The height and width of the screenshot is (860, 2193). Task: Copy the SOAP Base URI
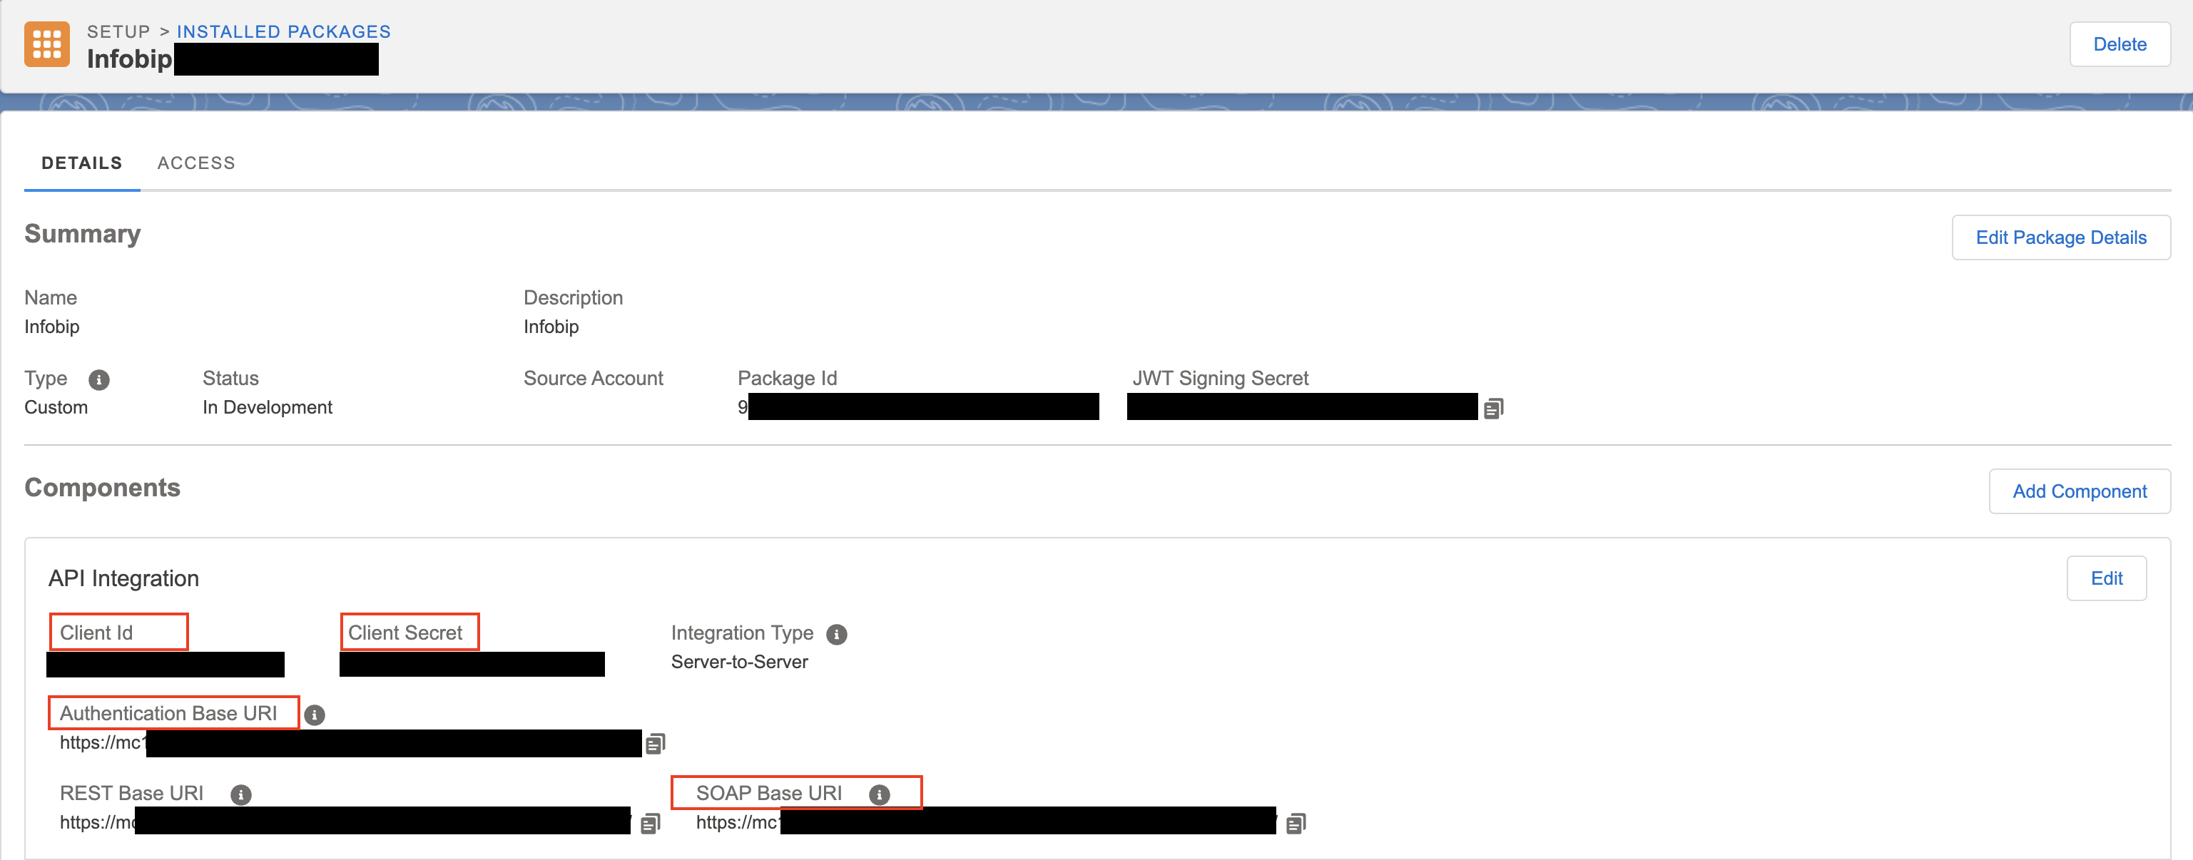[x=1295, y=823]
